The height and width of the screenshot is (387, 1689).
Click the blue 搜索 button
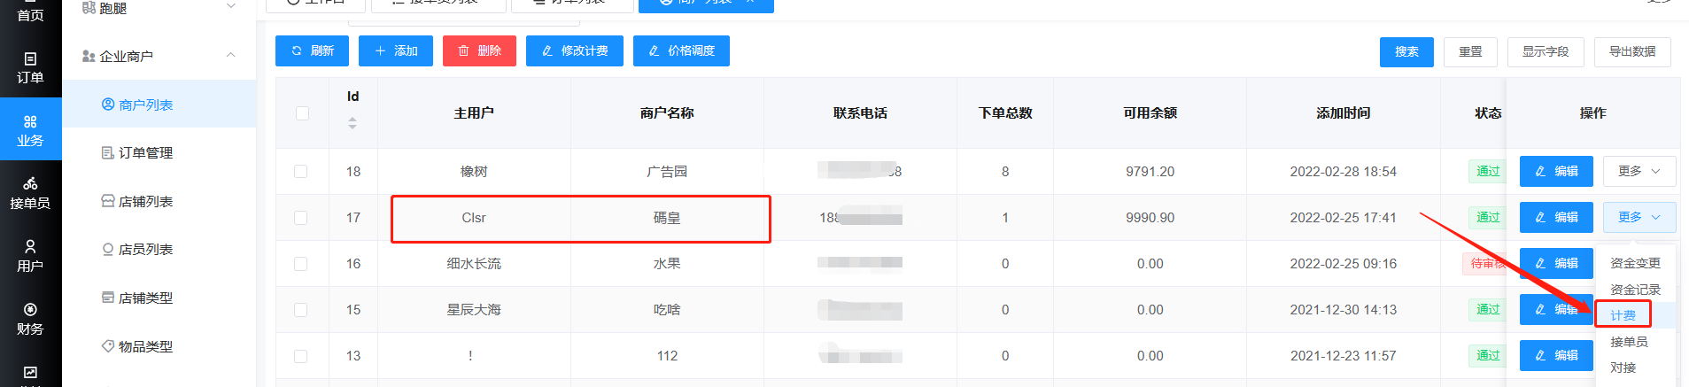click(x=1406, y=52)
